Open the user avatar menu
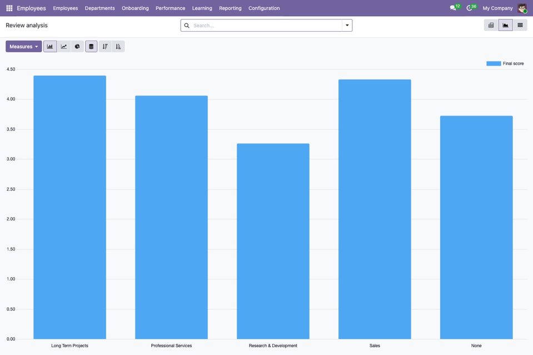 click(522, 8)
